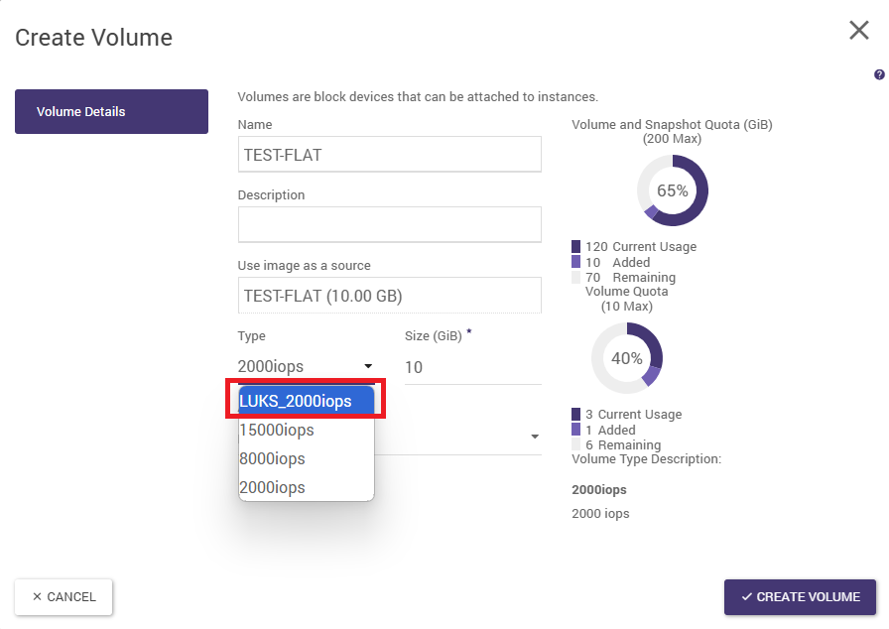Screen dimensions: 889x629
Task: Click the Create Volume button
Action: [800, 597]
